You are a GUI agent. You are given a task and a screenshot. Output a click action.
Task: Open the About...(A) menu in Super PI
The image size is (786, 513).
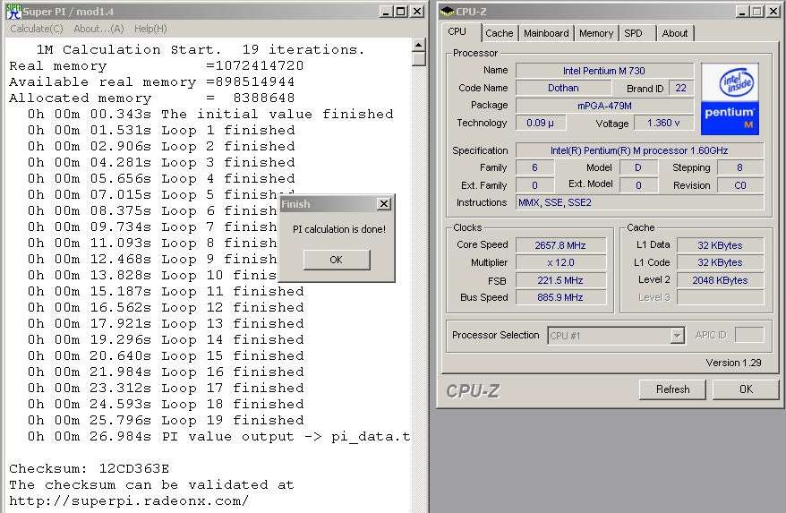[x=98, y=29]
